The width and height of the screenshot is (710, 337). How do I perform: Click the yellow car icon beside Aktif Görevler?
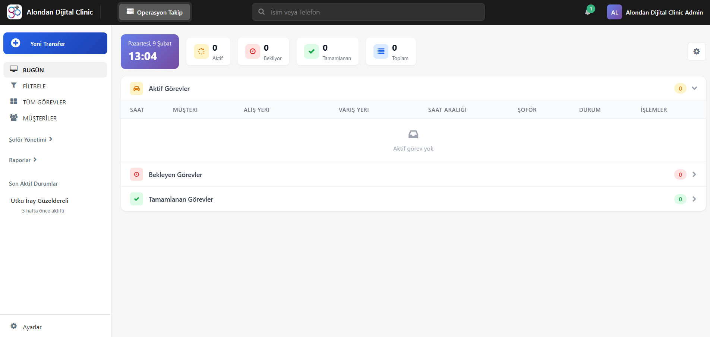tap(136, 89)
